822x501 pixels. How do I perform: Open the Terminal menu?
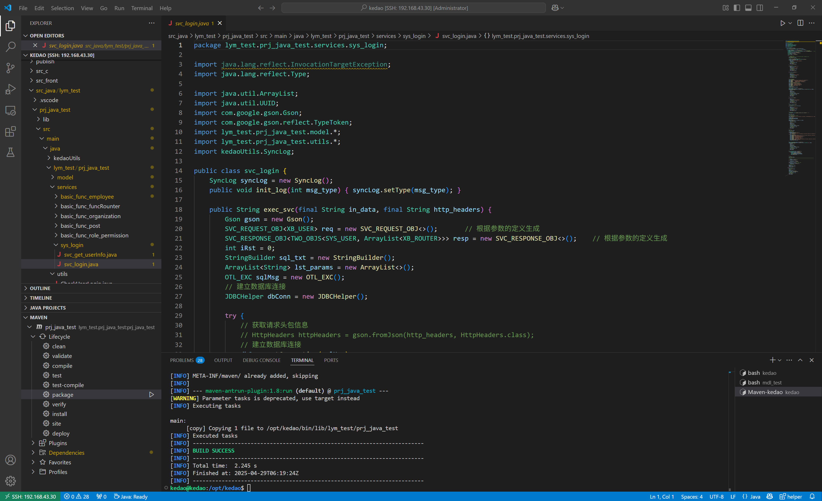pyautogui.click(x=142, y=8)
